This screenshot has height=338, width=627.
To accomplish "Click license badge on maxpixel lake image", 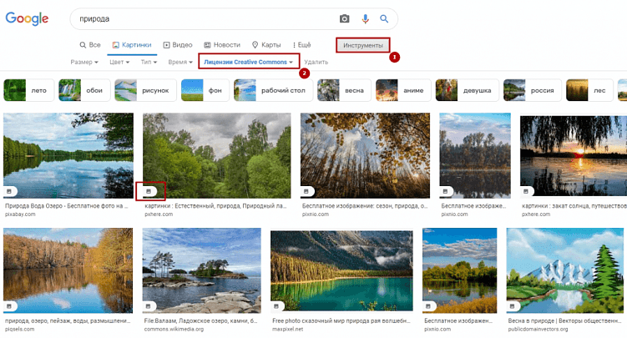I will coord(276,306).
